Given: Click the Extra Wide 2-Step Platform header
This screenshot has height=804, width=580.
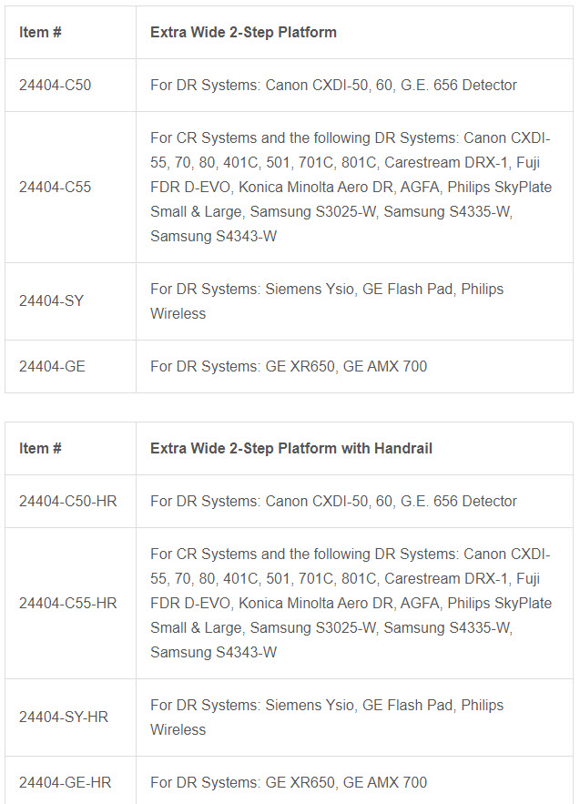Looking at the screenshot, I should click(x=244, y=32).
